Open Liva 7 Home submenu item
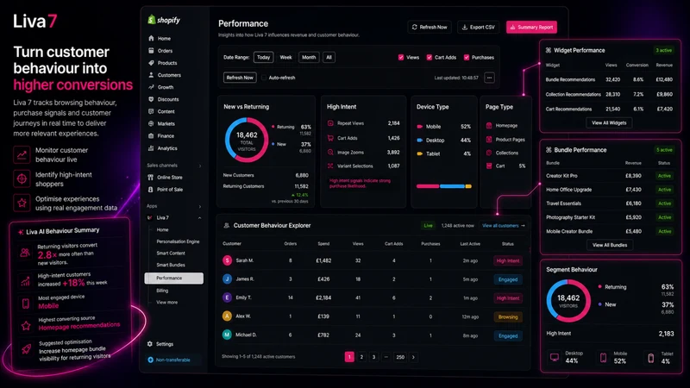Screen dimensions: 690x388 162,229
